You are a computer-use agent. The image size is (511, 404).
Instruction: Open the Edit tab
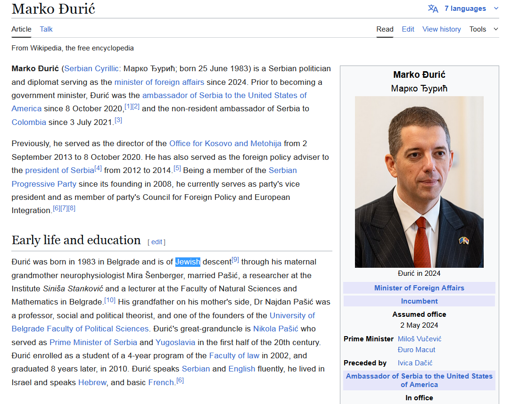[x=408, y=29]
